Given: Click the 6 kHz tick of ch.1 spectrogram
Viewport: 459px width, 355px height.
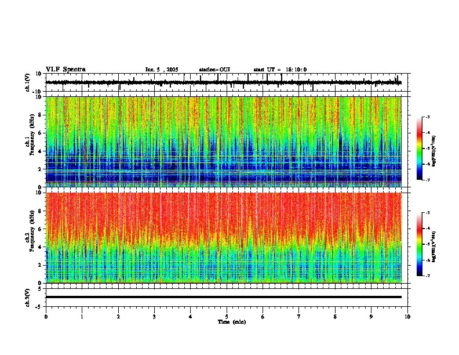Looking at the screenshot, I should pos(40,133).
